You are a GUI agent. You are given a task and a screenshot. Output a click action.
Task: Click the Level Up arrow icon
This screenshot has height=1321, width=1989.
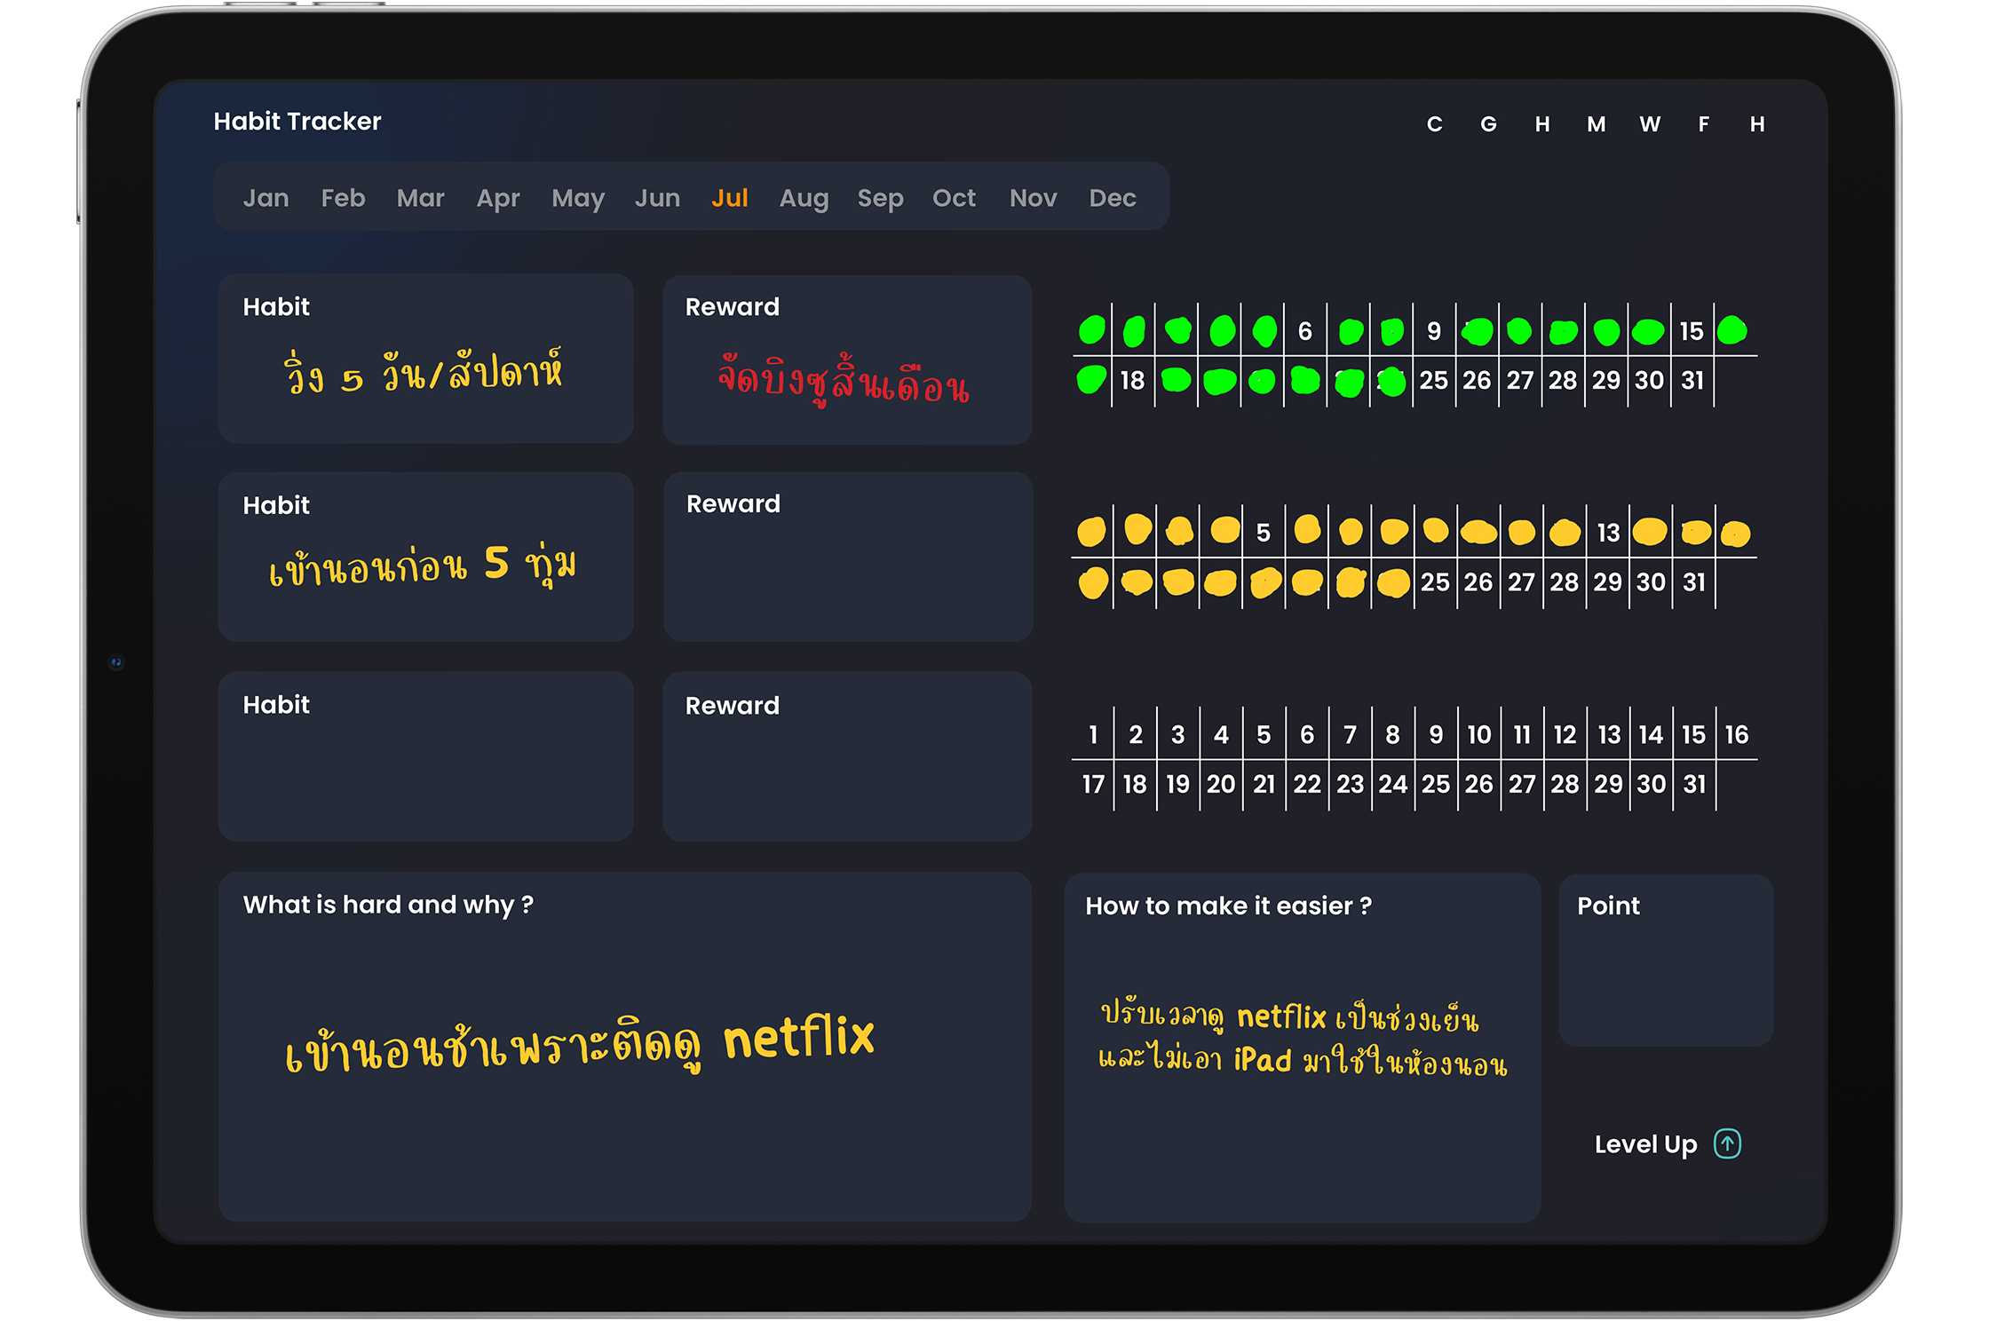(x=1726, y=1143)
